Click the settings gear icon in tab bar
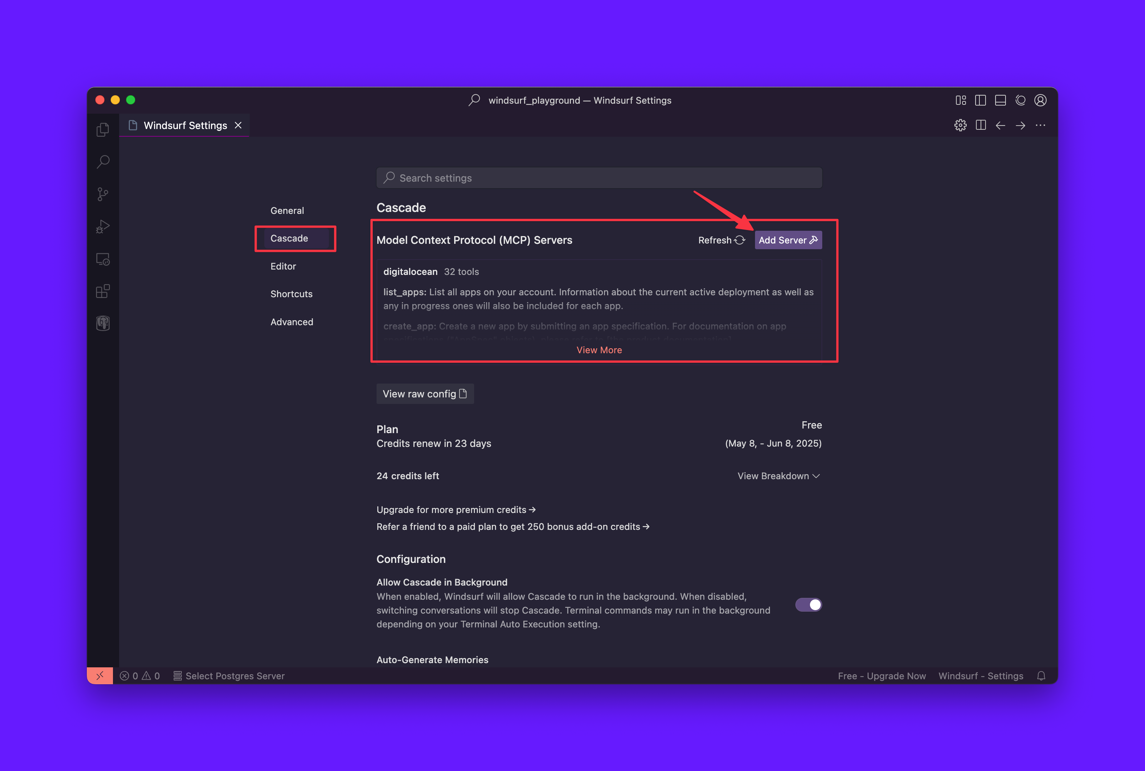 tap(960, 126)
